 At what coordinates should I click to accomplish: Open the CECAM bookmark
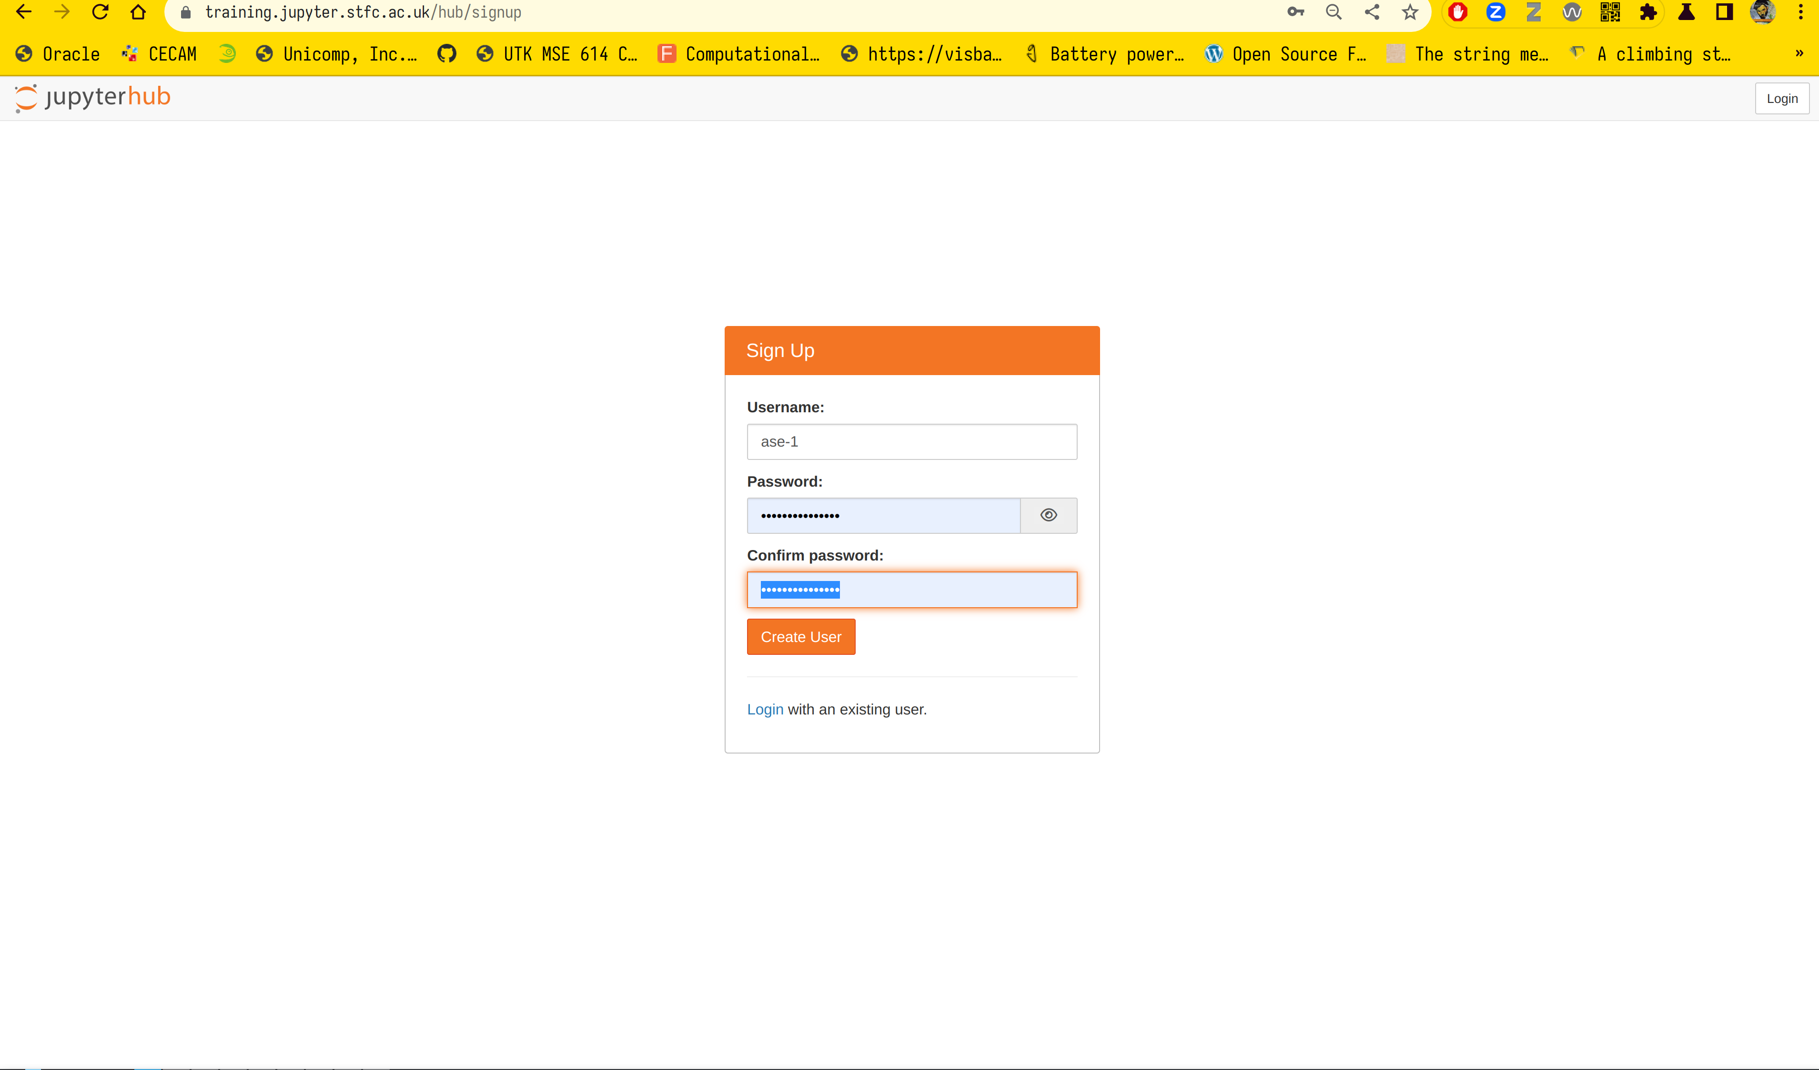[160, 54]
